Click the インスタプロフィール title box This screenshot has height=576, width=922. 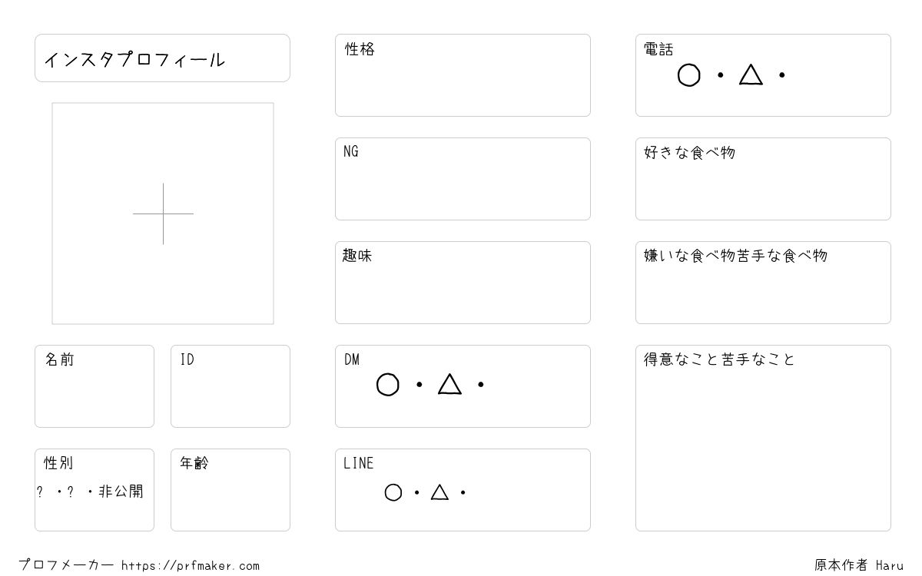162,58
